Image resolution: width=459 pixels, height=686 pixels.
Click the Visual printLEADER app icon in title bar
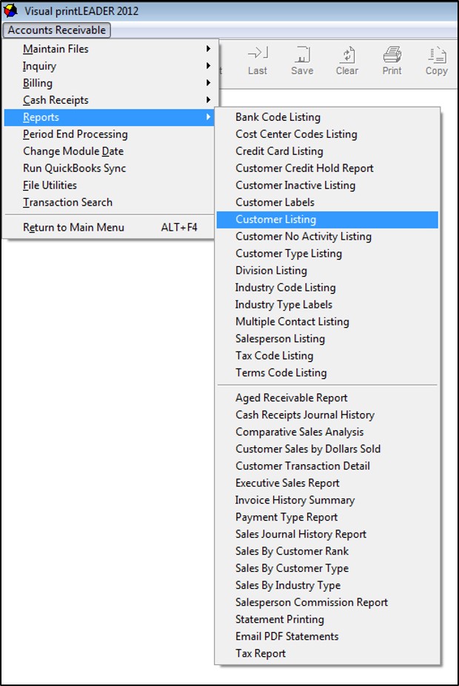(10, 11)
